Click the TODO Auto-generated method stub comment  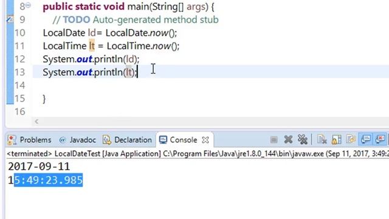[x=136, y=19]
